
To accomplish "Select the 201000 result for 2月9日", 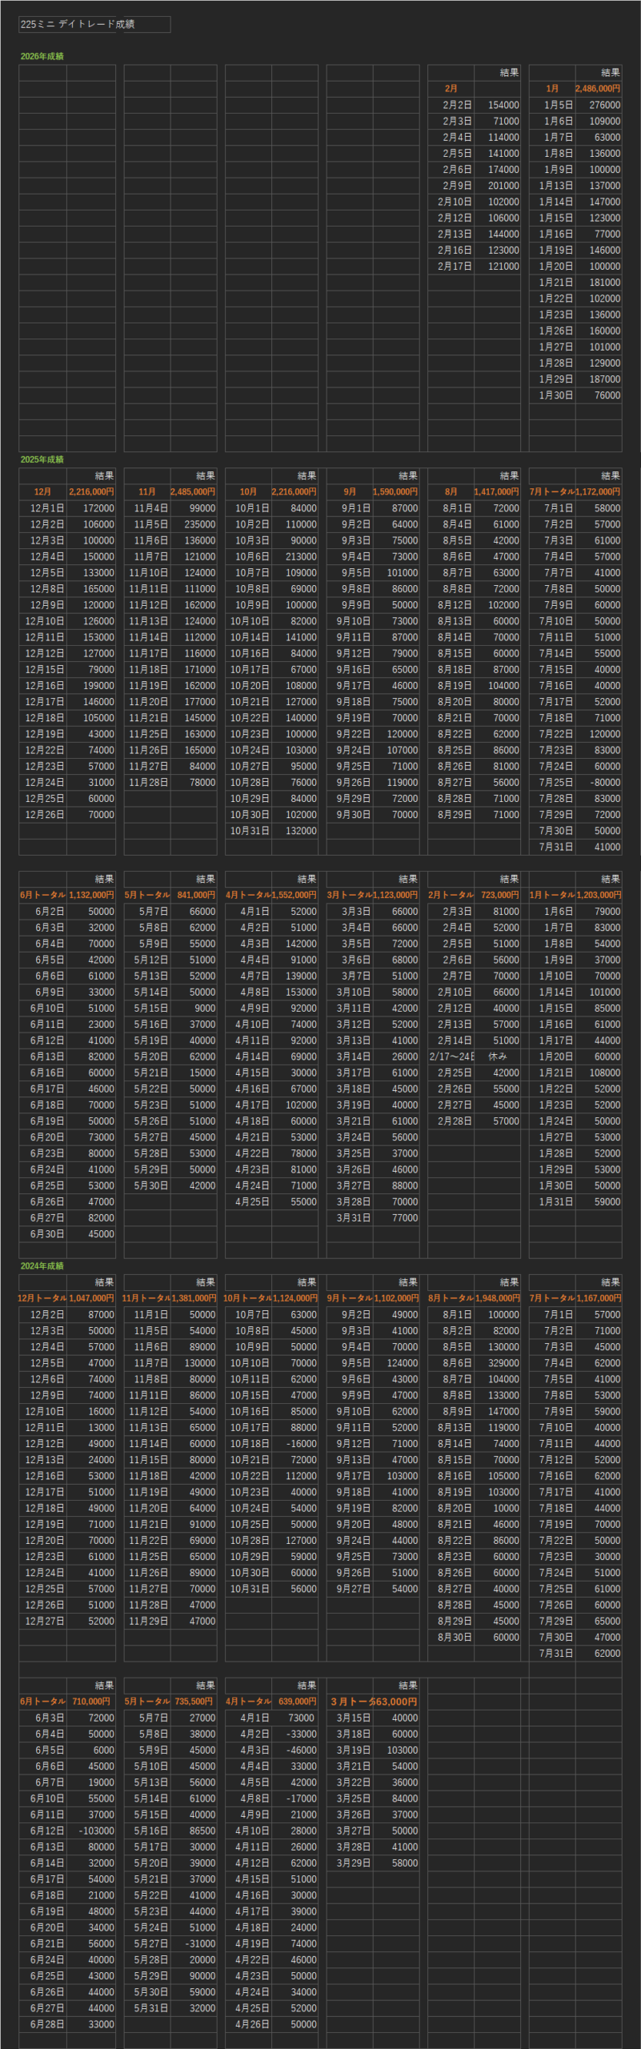I will coord(503,186).
